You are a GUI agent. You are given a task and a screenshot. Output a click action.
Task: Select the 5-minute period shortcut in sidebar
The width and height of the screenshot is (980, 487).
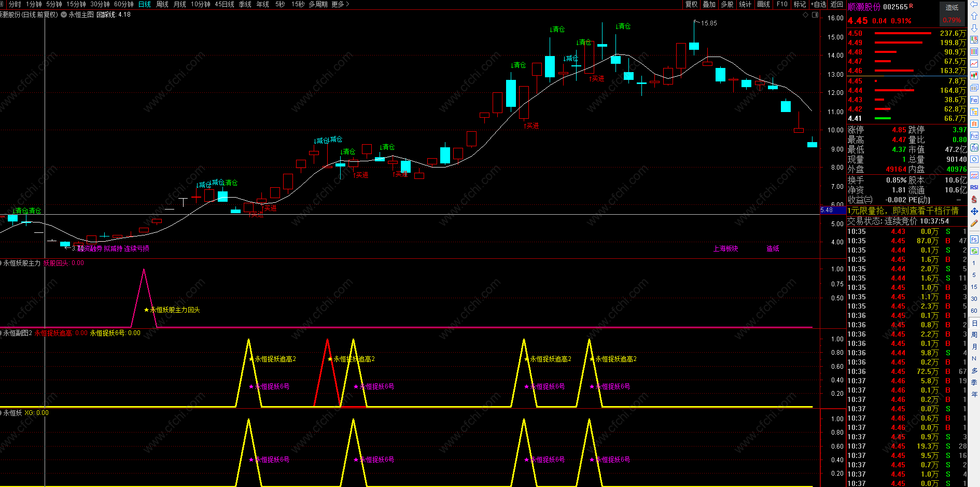pyautogui.click(x=974, y=275)
